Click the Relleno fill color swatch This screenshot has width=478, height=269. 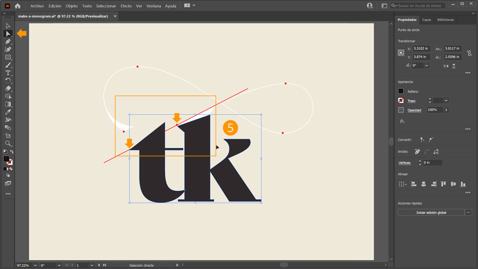(x=401, y=91)
